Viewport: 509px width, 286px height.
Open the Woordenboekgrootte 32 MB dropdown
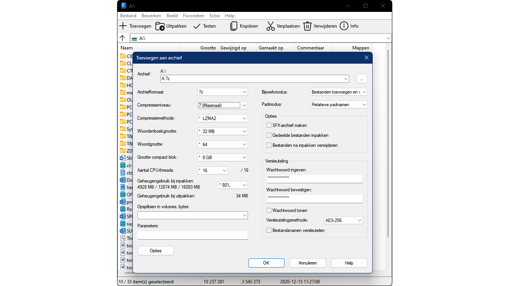coord(222,131)
